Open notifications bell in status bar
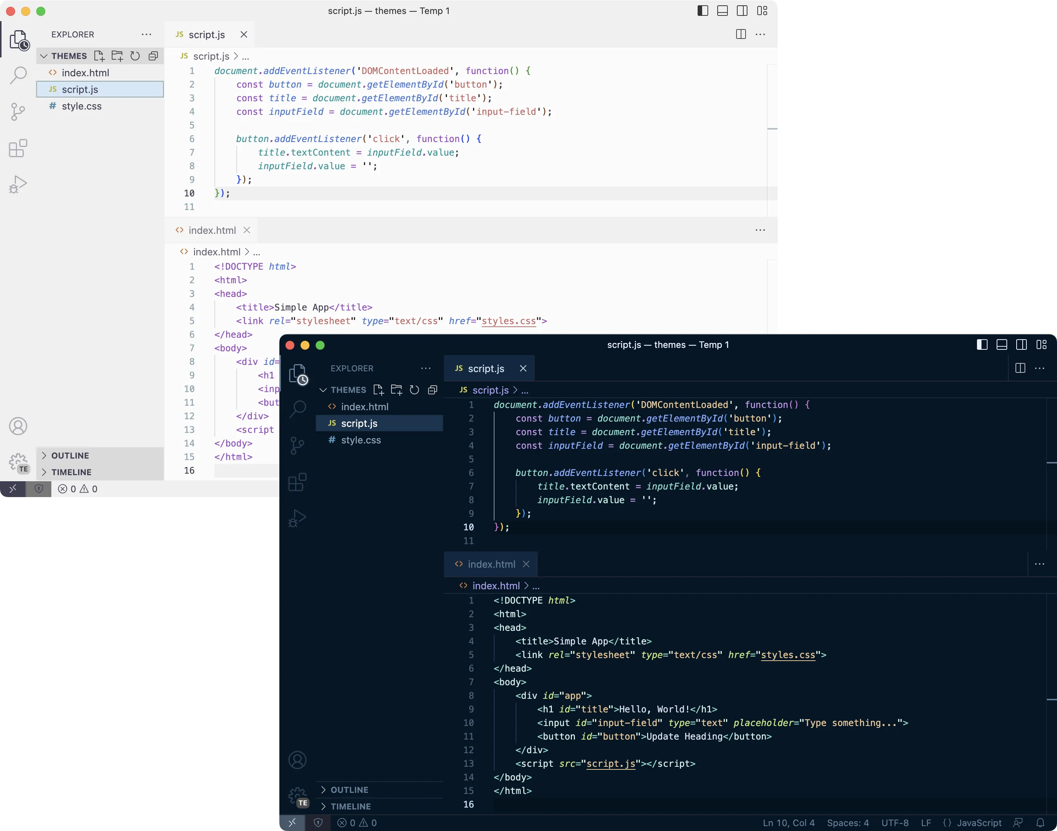This screenshot has height=831, width=1057. tap(1040, 823)
